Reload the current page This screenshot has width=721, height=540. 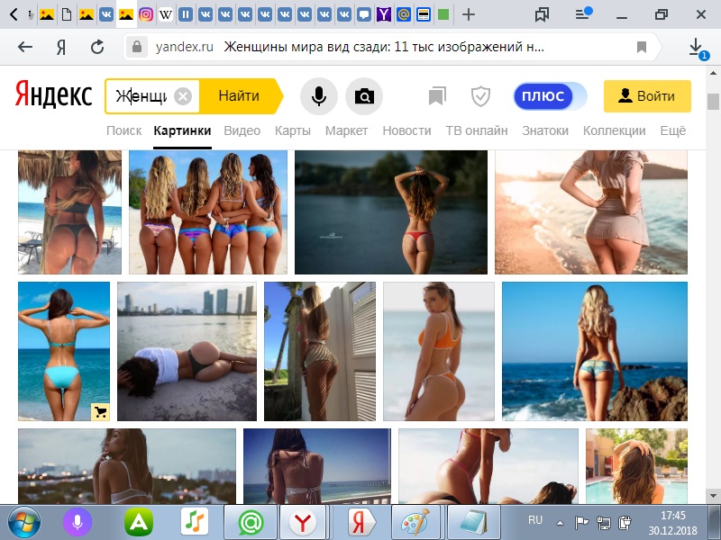click(x=97, y=47)
